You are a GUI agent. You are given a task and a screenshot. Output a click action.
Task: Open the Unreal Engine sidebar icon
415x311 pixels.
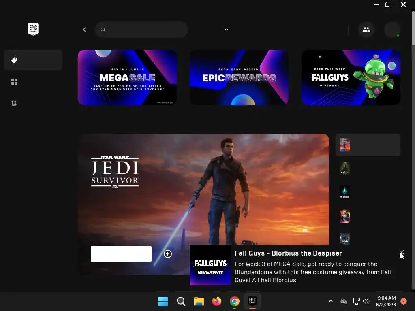(x=14, y=103)
